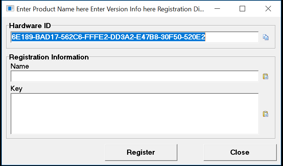Image resolution: width=283 pixels, height=166 pixels.
Task: Click the dialog title bar text
Action: [110, 9]
